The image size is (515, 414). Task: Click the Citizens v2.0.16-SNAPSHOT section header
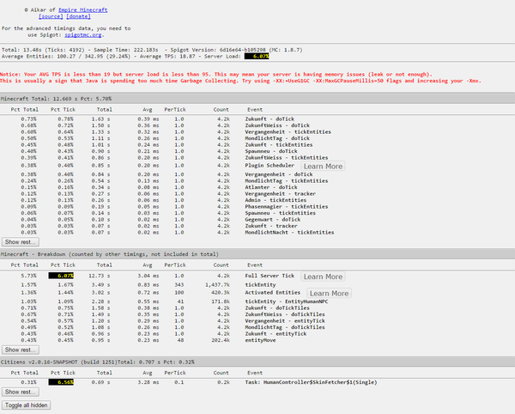[x=257, y=362]
